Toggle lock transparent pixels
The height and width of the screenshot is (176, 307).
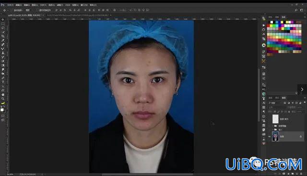coord(274,112)
